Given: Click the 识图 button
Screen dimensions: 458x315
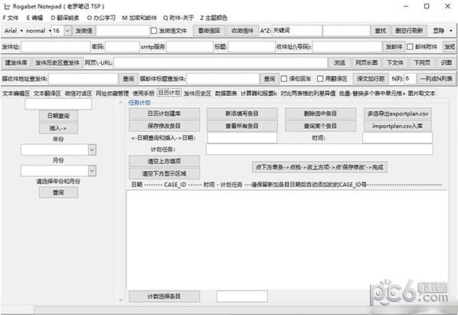Looking at the screenshot, I should [x=446, y=63].
